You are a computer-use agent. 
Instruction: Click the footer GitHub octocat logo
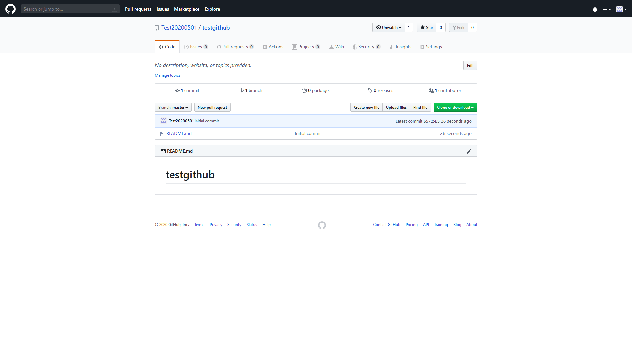coord(322,225)
